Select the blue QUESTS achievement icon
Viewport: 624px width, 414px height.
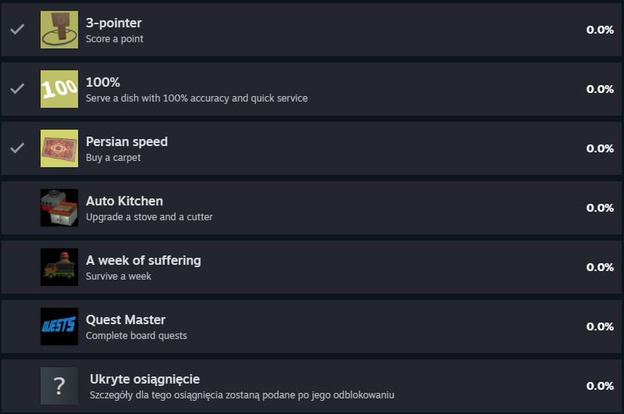tap(59, 327)
